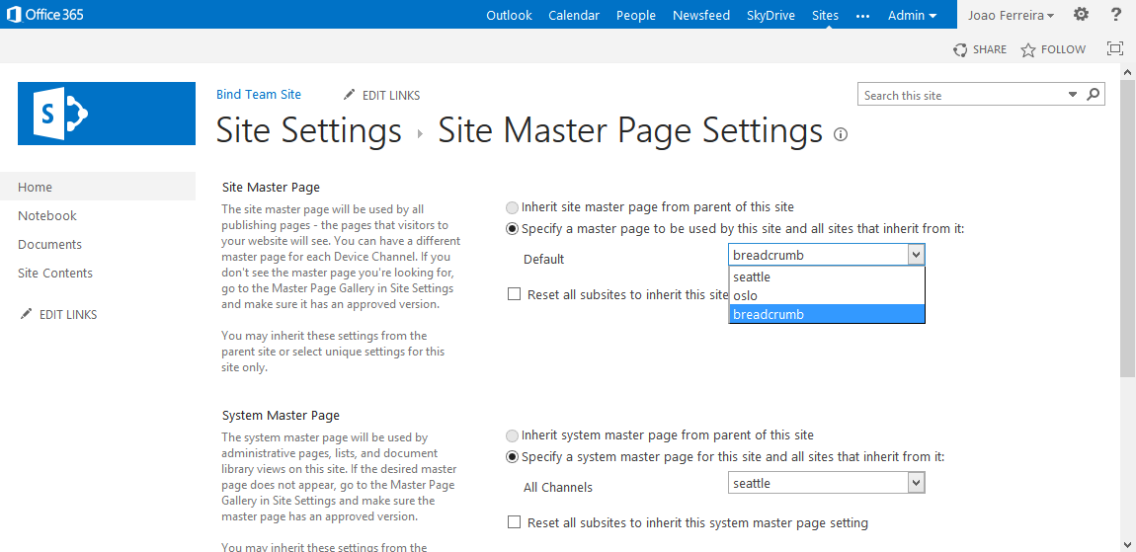This screenshot has width=1136, height=552.
Task: Choose oslo in the dropdown list
Action: click(827, 295)
